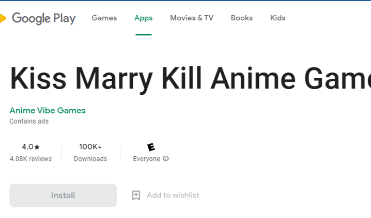The image size is (371, 218).
Task: Click the Everyone rating info icon
Action: (166, 158)
